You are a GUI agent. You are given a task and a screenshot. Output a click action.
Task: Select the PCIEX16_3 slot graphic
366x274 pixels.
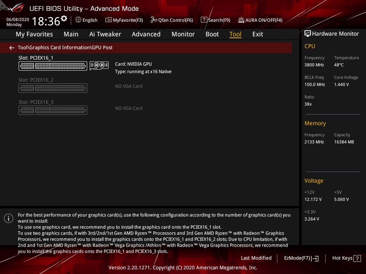pos(53,110)
